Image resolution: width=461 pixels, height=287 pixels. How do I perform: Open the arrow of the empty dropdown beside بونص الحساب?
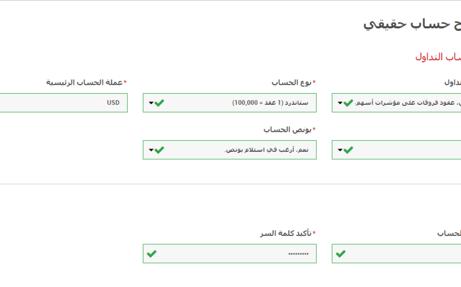(x=340, y=150)
